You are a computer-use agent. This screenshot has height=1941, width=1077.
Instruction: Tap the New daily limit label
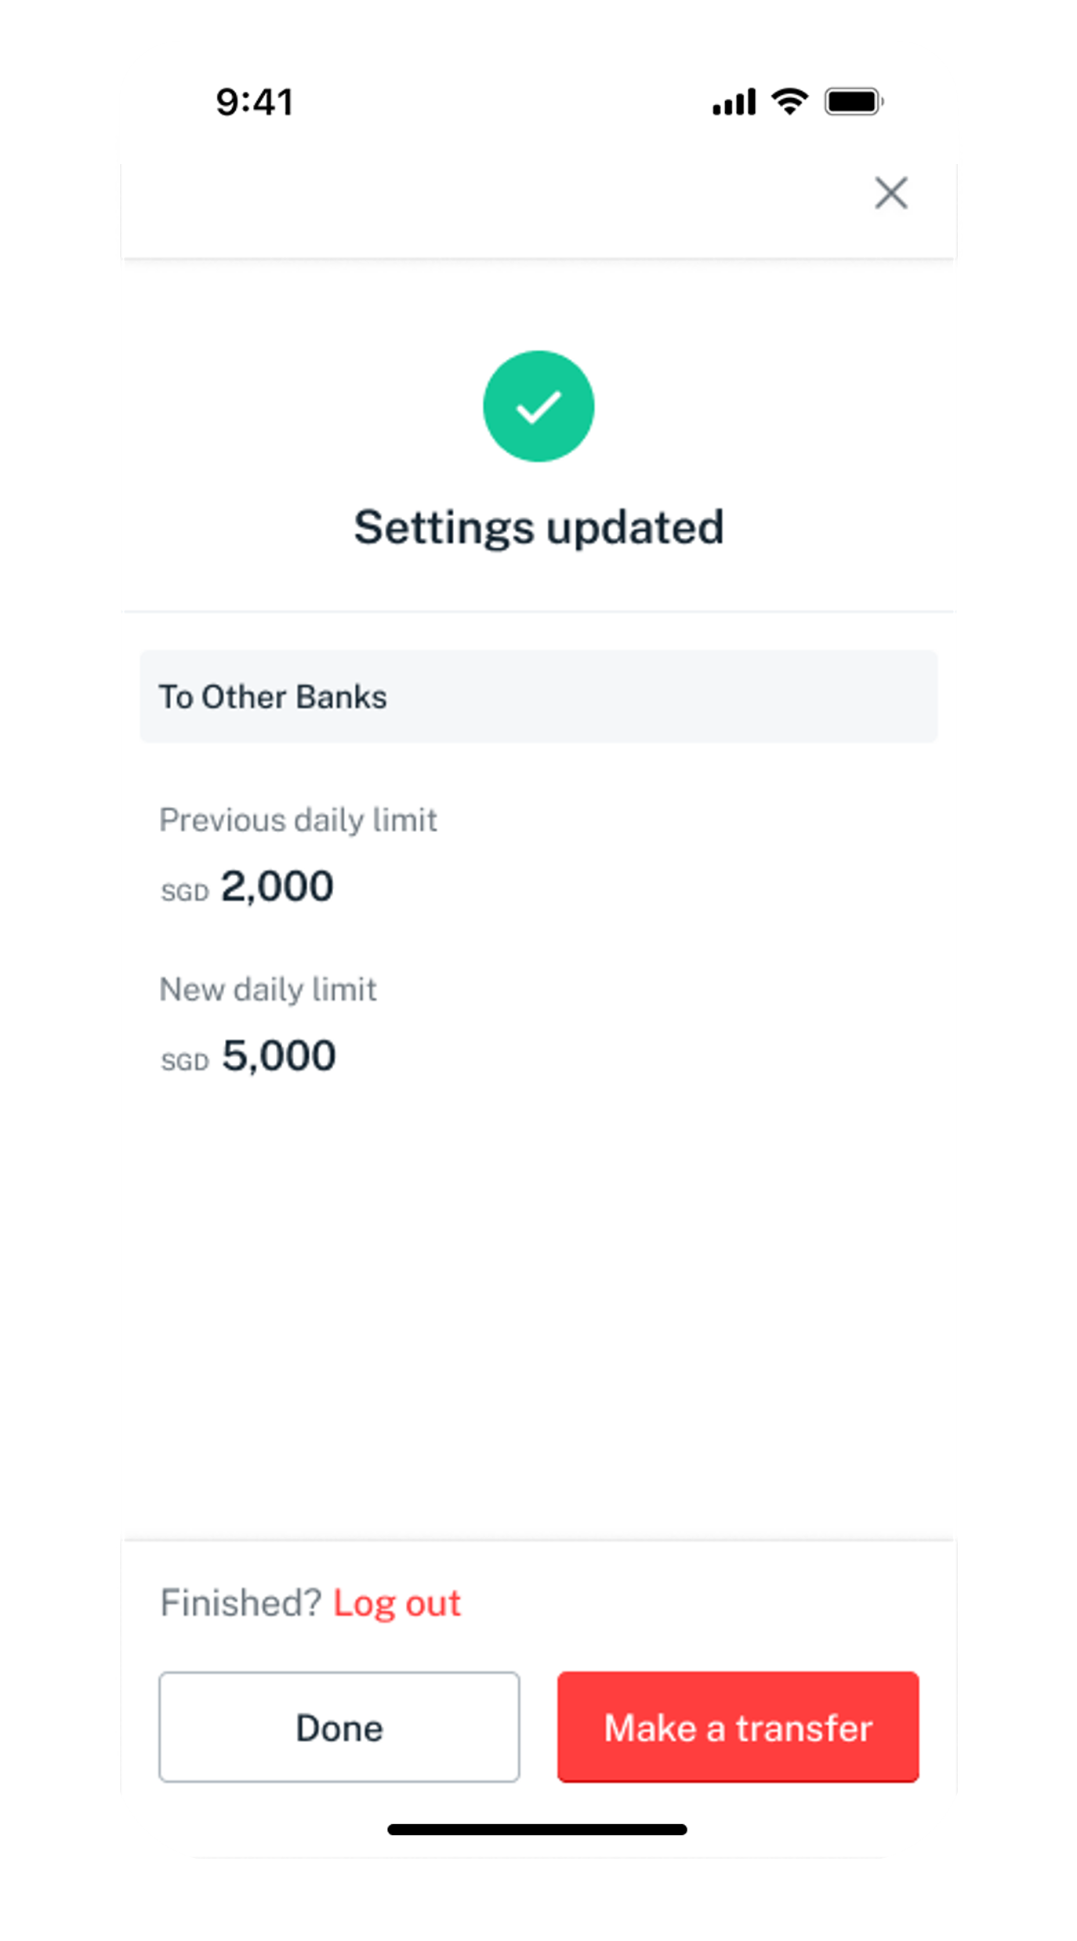[268, 990]
